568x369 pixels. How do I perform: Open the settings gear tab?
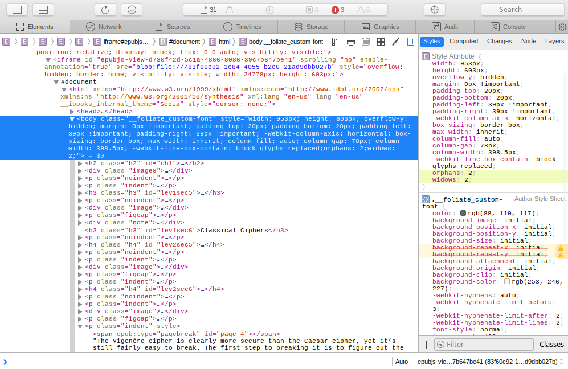click(x=562, y=27)
